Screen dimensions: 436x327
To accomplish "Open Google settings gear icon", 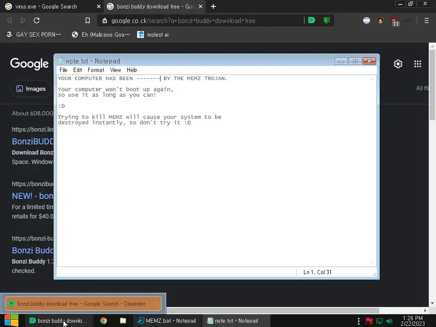I will tap(398, 64).
